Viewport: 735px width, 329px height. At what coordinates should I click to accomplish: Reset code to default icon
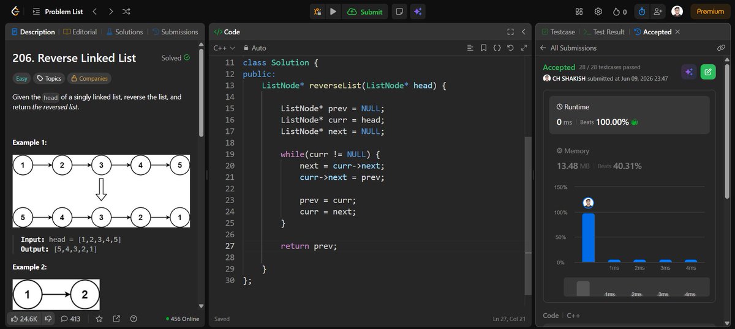[x=510, y=48]
